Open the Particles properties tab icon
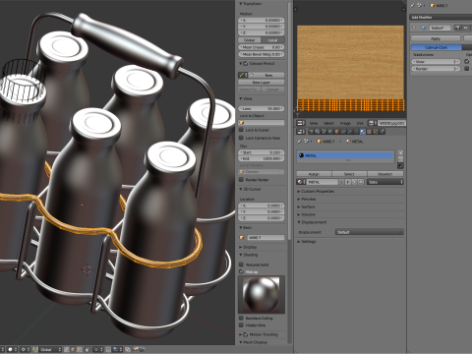The height and width of the screenshot is (354, 472). pyautogui.click(x=376, y=132)
